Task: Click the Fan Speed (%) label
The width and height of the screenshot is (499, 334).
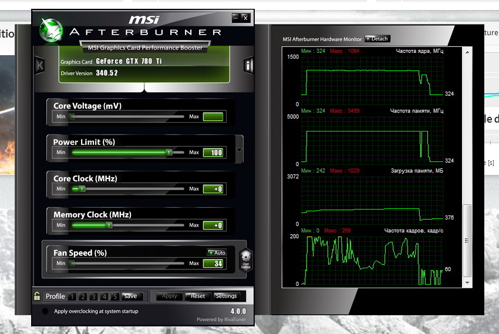Action: 80,253
